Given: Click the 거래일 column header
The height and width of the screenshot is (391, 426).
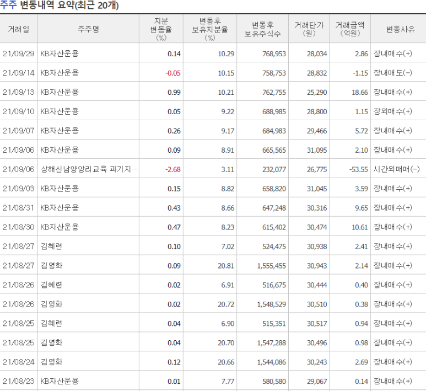Looking at the screenshot, I should click(x=19, y=29).
